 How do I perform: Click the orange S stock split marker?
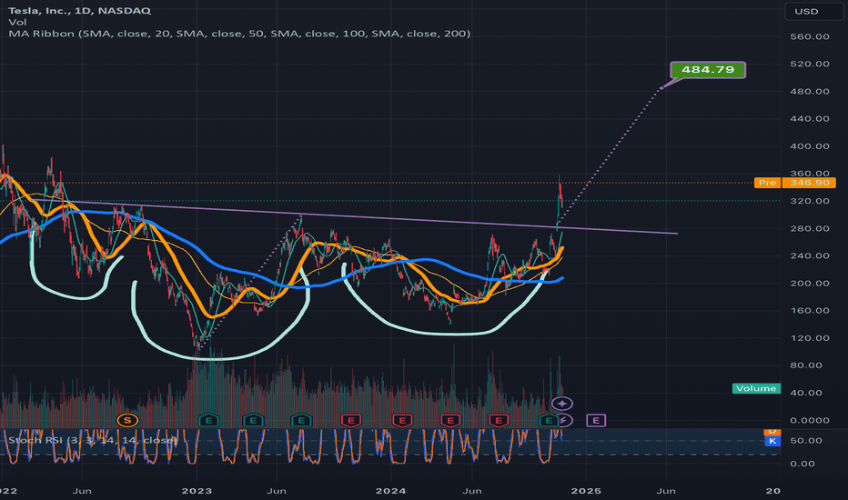coord(127,420)
